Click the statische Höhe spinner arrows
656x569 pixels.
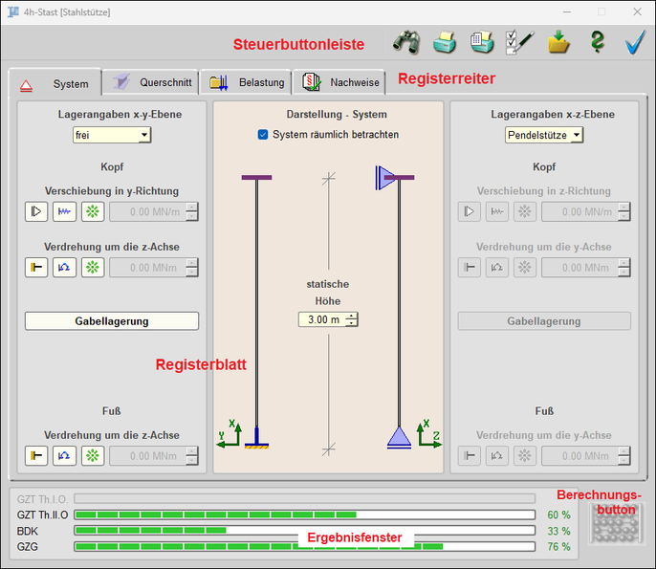(352, 319)
